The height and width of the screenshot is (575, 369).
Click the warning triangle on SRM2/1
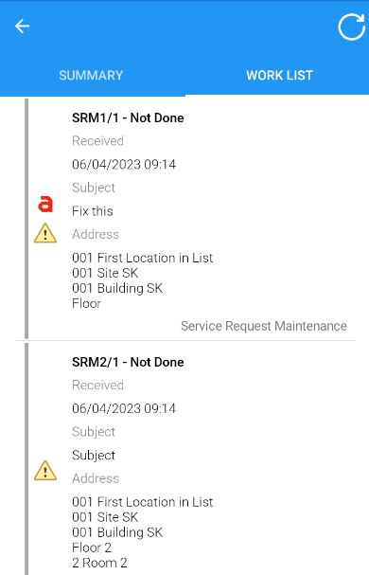[x=45, y=471]
